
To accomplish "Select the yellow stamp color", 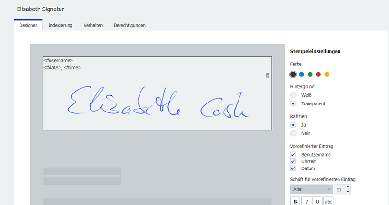I will [x=327, y=74].
